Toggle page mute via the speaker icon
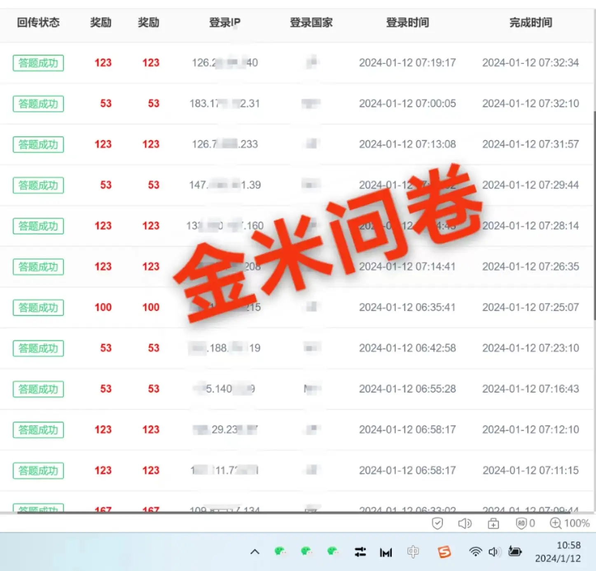The height and width of the screenshot is (571, 596). pos(465,523)
